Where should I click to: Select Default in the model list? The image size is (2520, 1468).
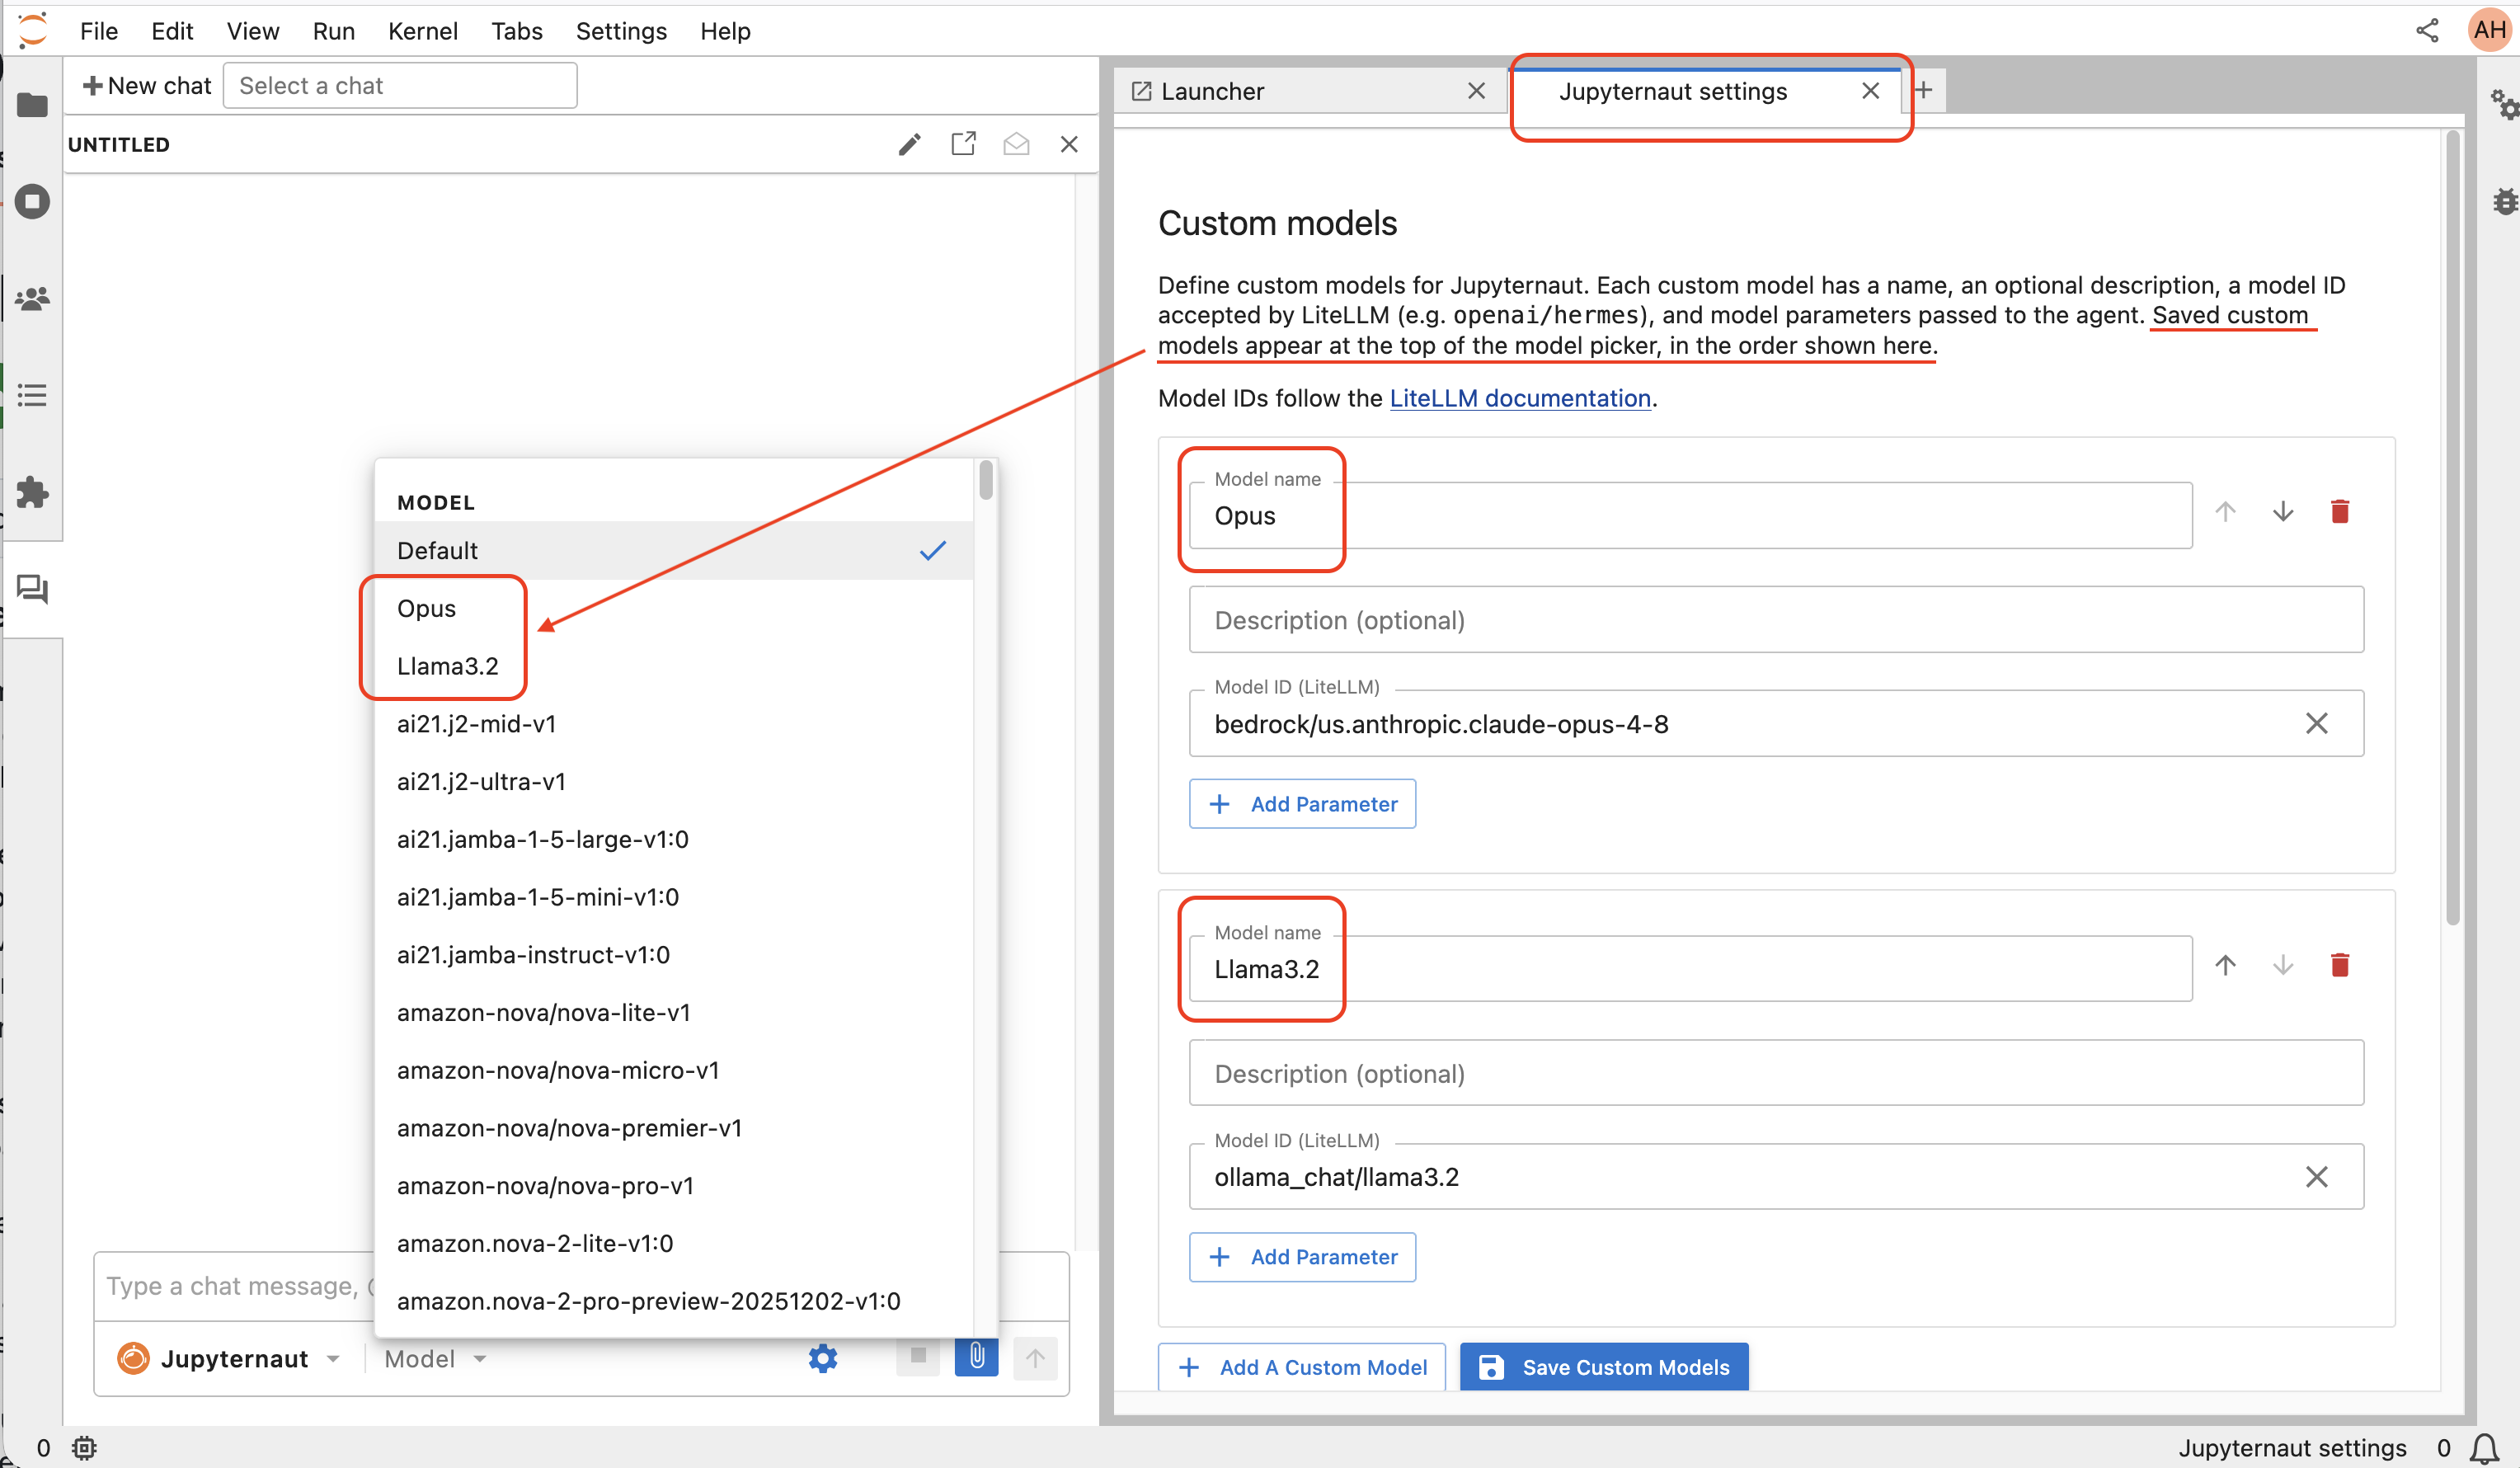point(673,550)
